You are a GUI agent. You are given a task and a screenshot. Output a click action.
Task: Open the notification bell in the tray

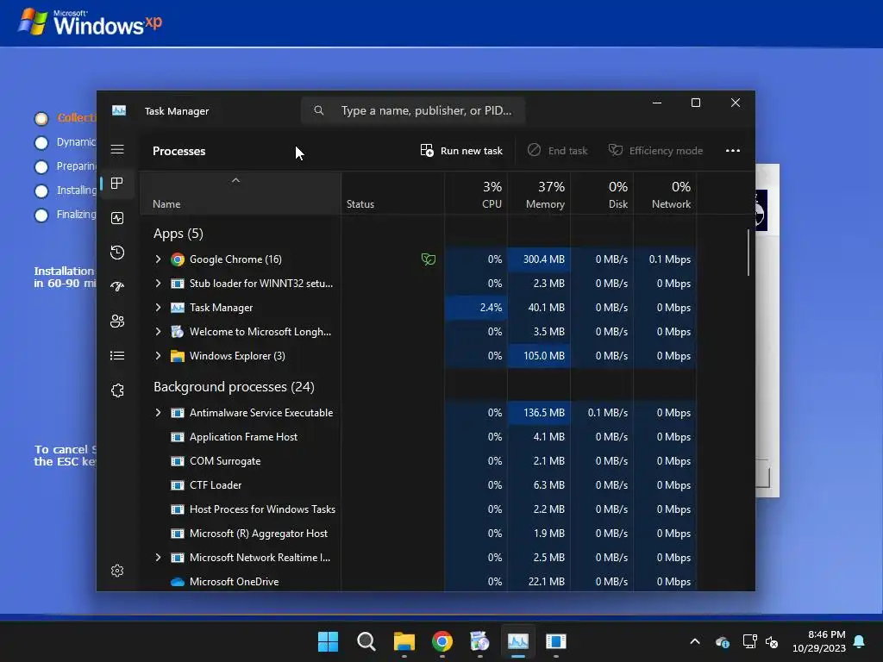(859, 641)
